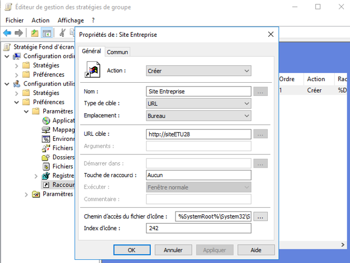Click the Back arrow in the toolbar
Image resolution: width=350 pixels, height=263 pixels.
8,33
